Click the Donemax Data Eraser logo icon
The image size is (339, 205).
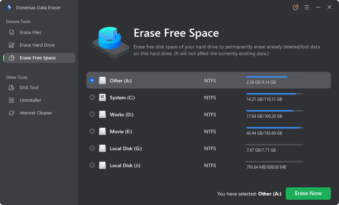point(9,7)
